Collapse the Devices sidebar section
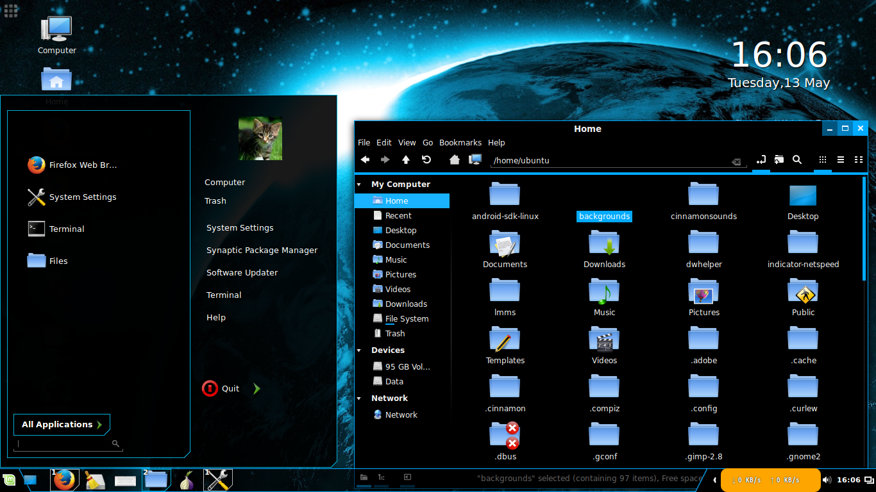 (360, 350)
